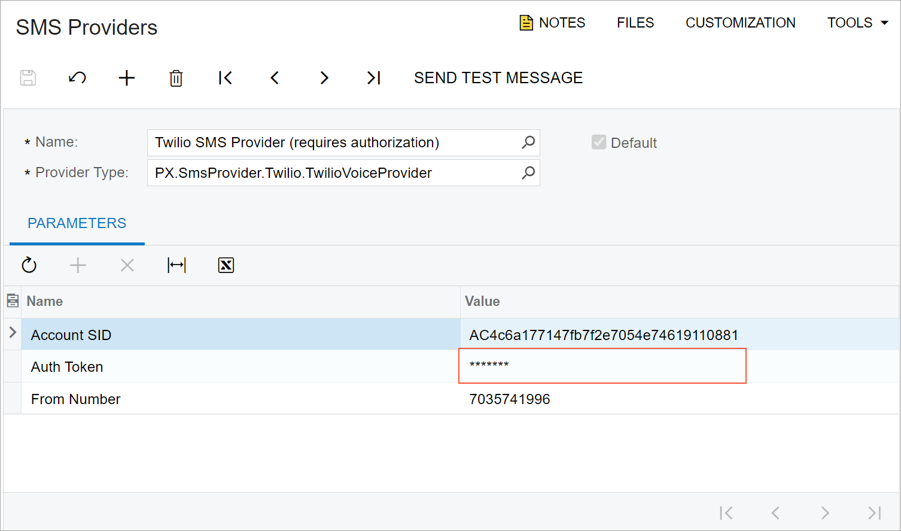Open the Provider Type lookup
Screen dimensions: 901x531
click(528, 173)
